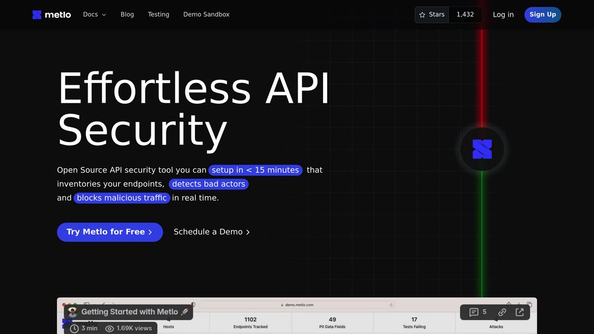Copy the video link via the chain icon
This screenshot has height=334, width=594.
pyautogui.click(x=501, y=312)
